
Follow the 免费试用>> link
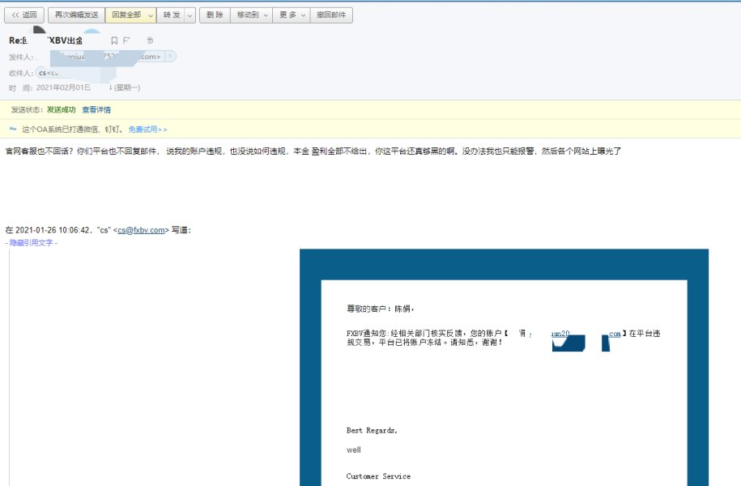click(x=148, y=129)
